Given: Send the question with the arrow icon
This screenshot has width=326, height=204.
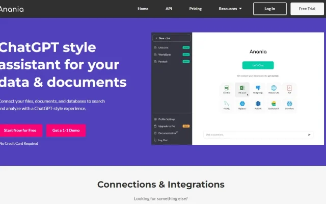Looking at the screenshot, I should [x=309, y=135].
